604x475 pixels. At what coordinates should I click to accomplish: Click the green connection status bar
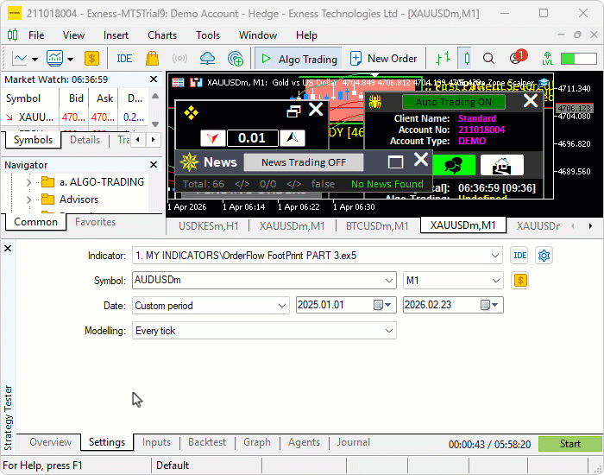pyautogui.click(x=579, y=59)
